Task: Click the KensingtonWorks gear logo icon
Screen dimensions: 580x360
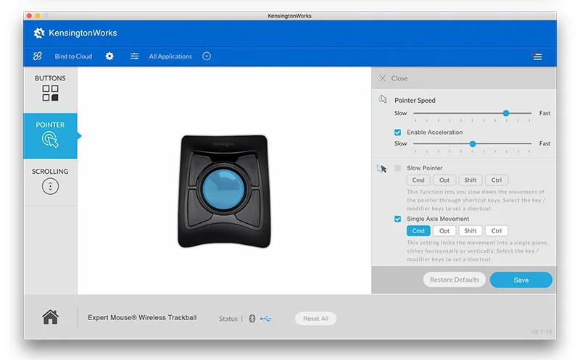Action: (39, 33)
